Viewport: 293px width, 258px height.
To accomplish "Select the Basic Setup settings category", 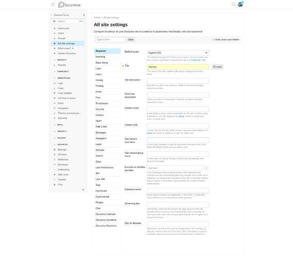I will (107, 62).
